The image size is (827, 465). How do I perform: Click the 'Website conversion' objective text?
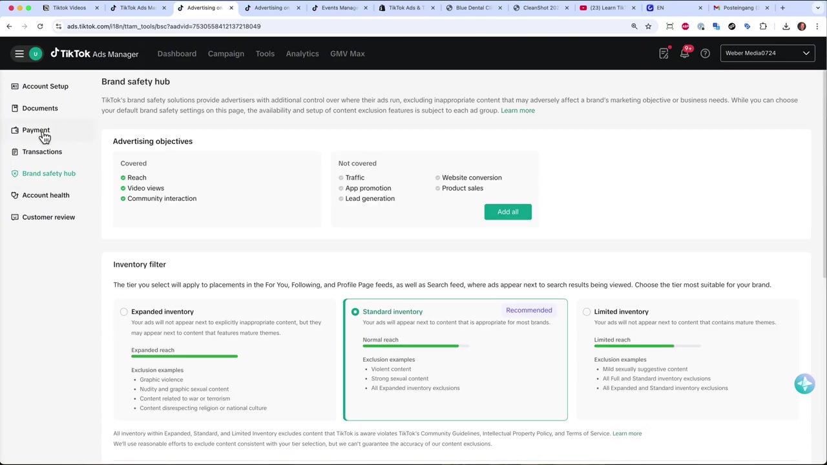click(x=472, y=178)
